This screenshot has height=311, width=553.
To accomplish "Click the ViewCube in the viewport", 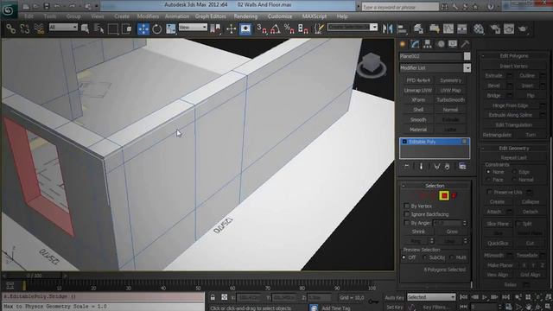I will pos(371,66).
